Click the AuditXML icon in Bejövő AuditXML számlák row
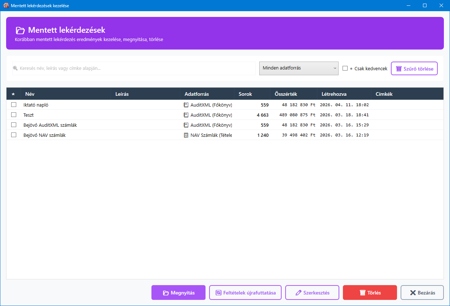This screenshot has height=306, width=450. point(186,125)
